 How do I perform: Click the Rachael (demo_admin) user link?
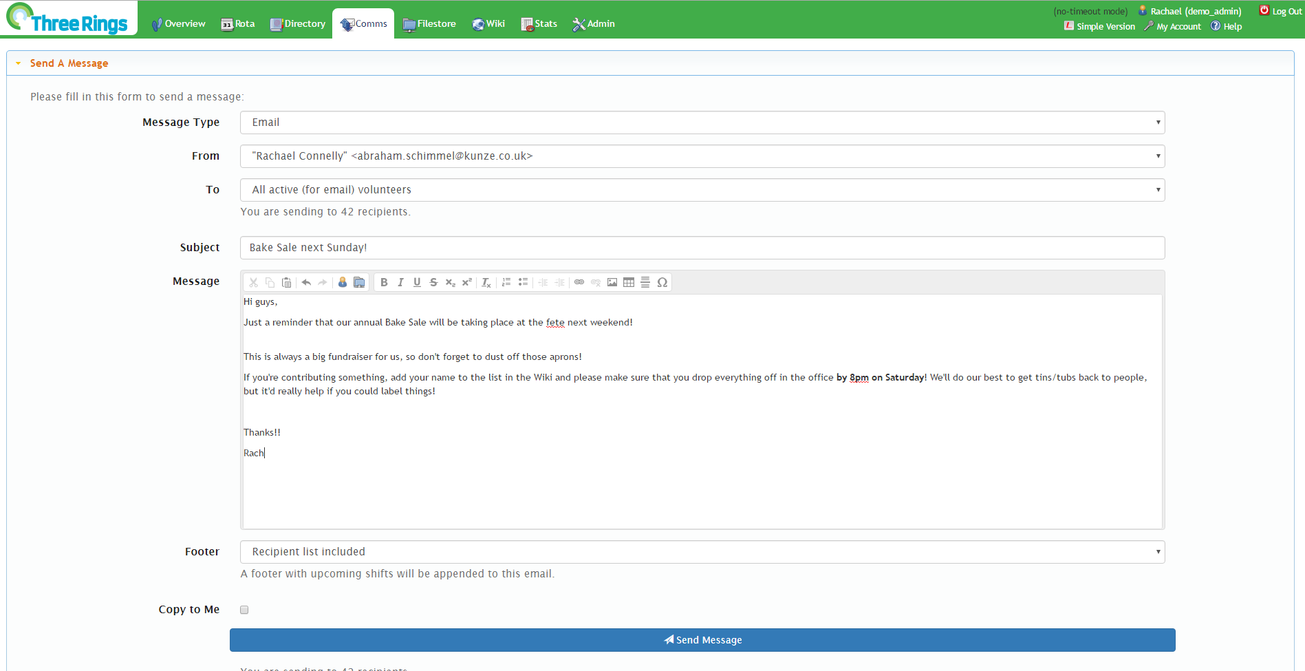click(1190, 11)
